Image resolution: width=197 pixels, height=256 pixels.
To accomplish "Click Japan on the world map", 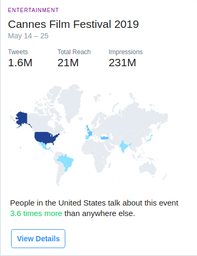I will coord(150,138).
